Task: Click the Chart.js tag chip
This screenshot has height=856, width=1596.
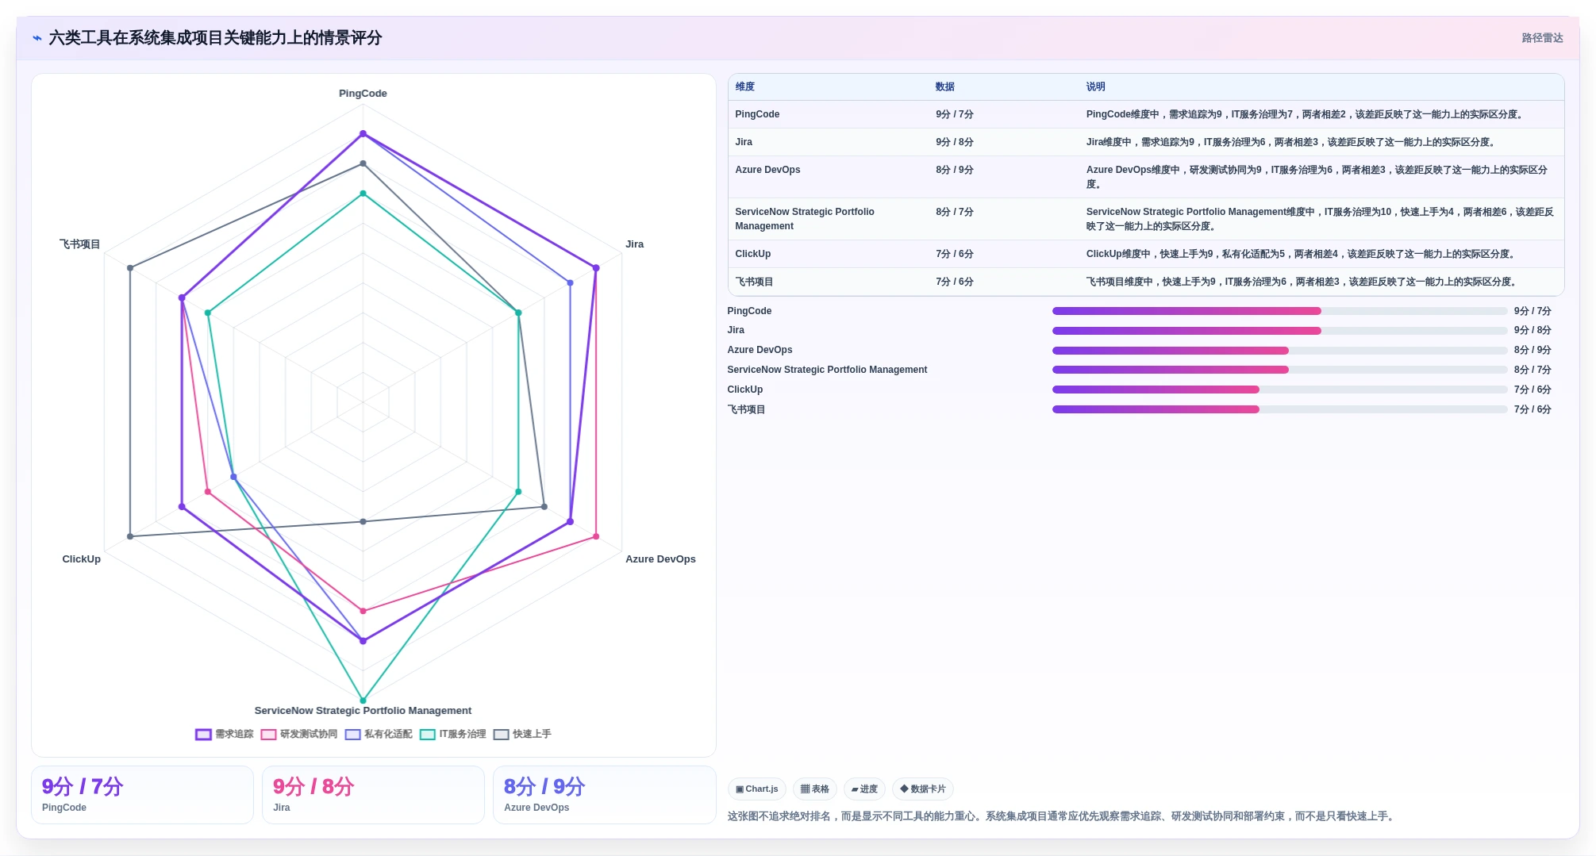Action: 756,789
